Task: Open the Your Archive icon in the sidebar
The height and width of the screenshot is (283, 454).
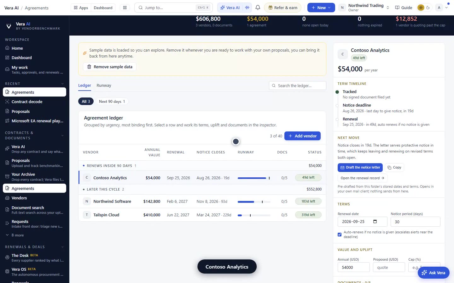Action: point(7,177)
